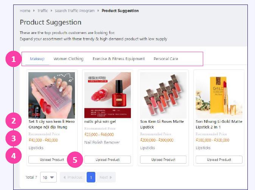View Roses Matte Lipstick product image

pos(163,95)
